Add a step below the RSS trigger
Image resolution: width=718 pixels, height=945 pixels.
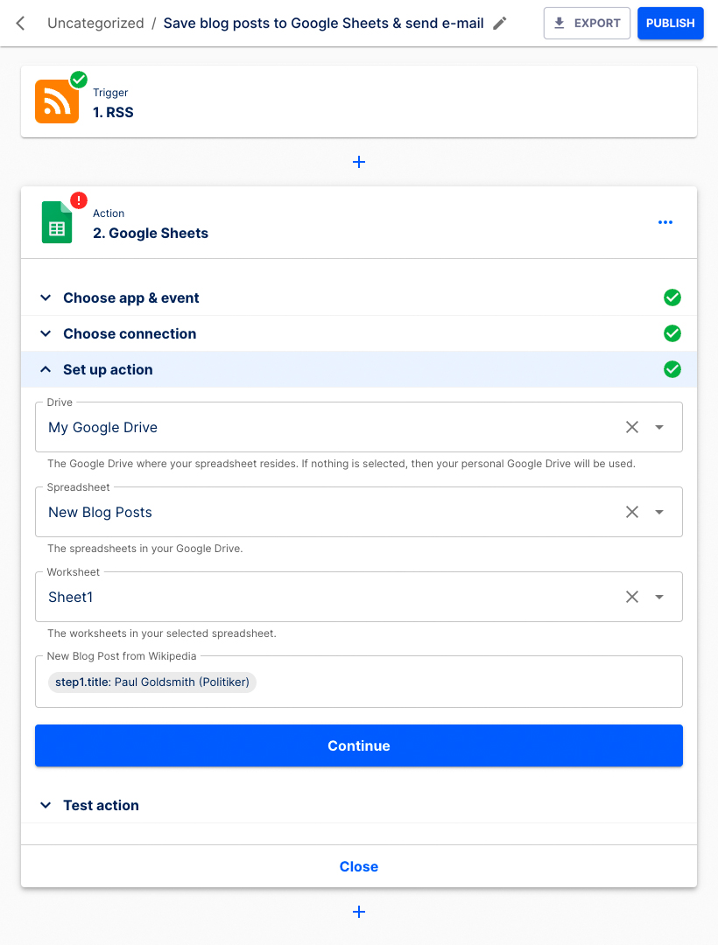(x=359, y=162)
